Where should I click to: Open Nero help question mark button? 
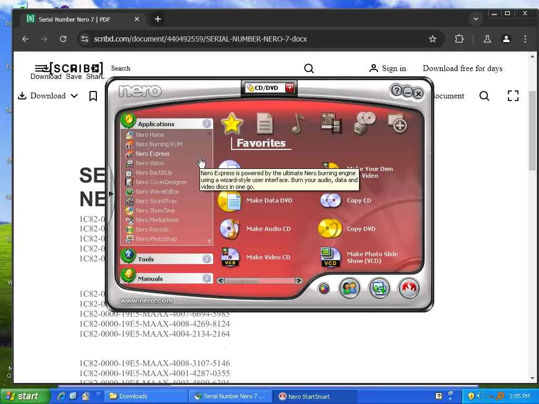coord(397,90)
